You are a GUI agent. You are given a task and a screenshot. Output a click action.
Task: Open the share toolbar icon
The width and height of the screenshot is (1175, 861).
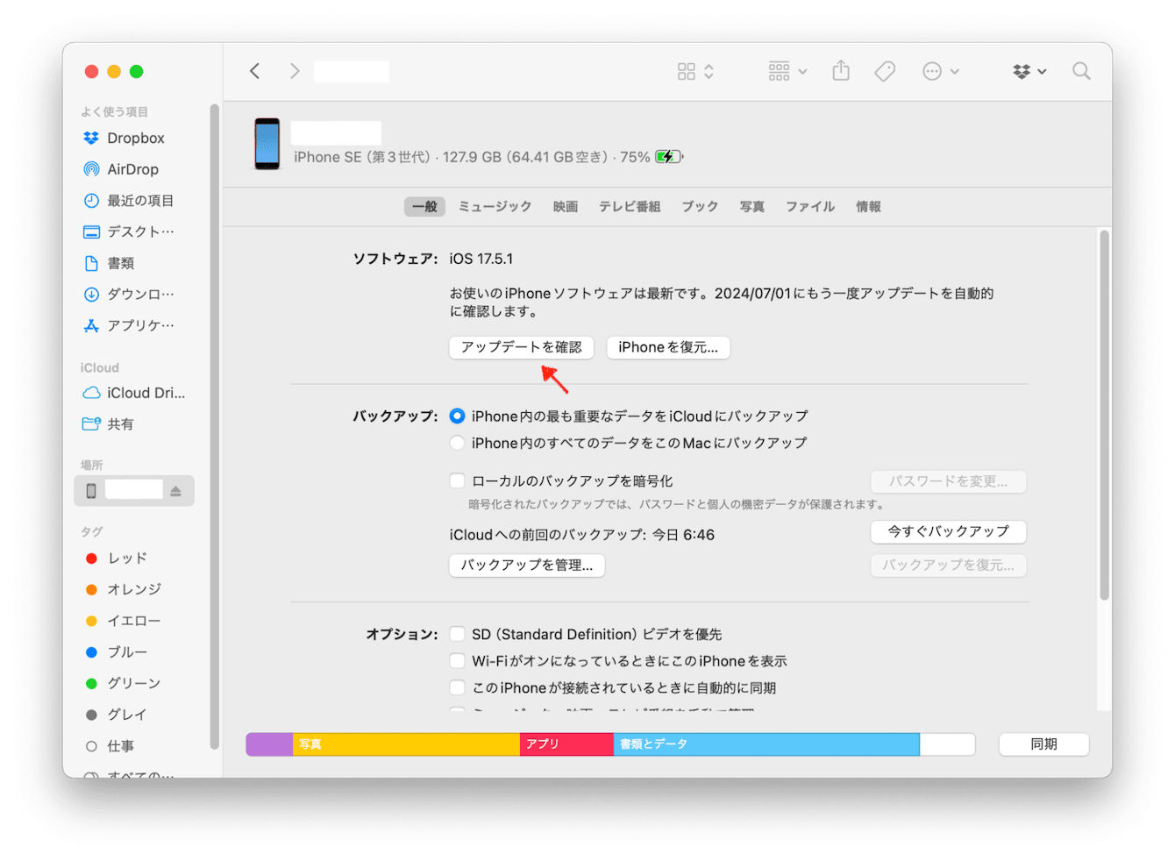[841, 70]
